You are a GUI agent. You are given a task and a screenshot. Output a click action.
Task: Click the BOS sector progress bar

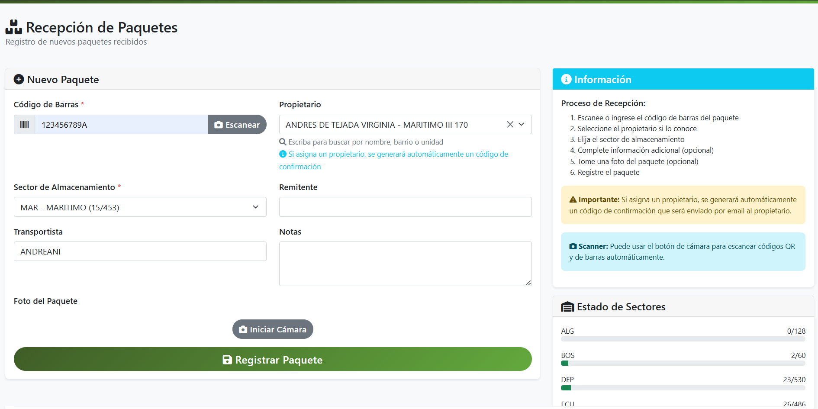pyautogui.click(x=683, y=364)
